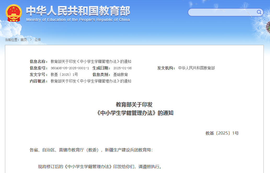The image size is (270, 173).
Task: Click the national emblem logo
Action: tap(14, 13)
